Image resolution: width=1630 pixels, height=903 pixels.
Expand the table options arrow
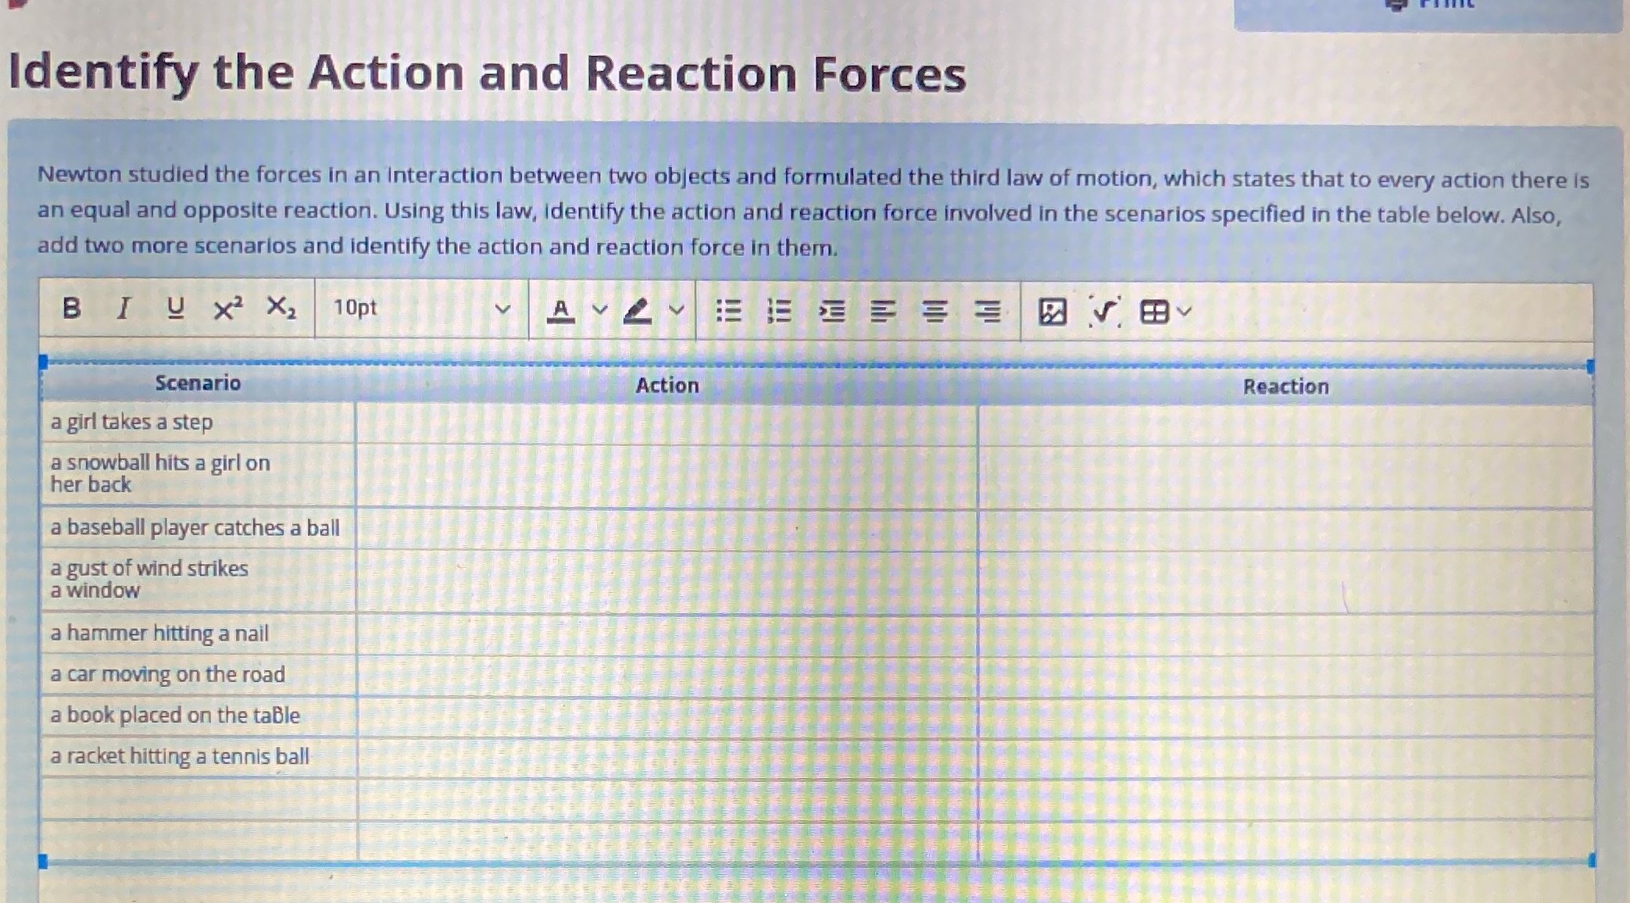pos(1185,312)
